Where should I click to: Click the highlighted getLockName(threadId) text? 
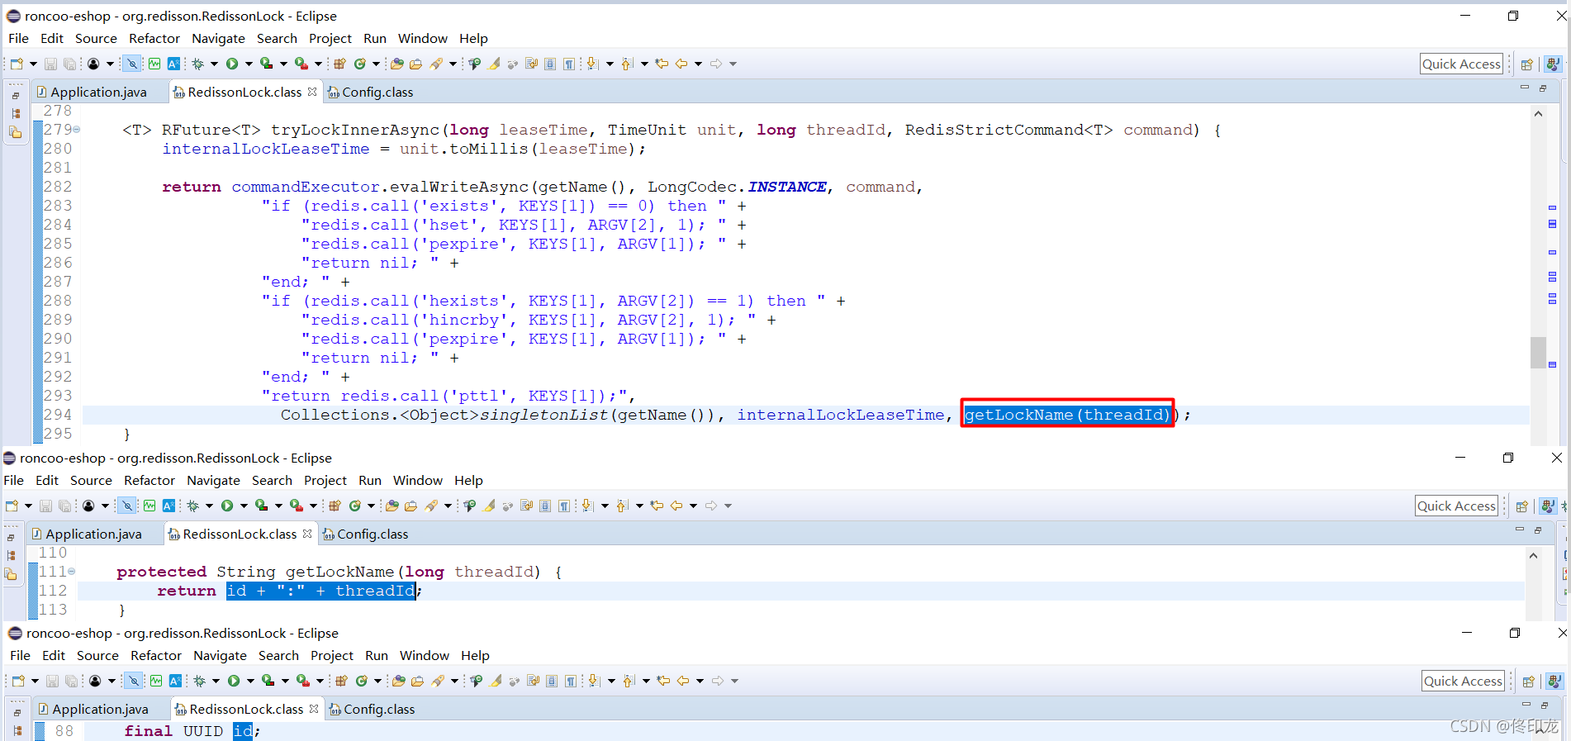(1067, 415)
